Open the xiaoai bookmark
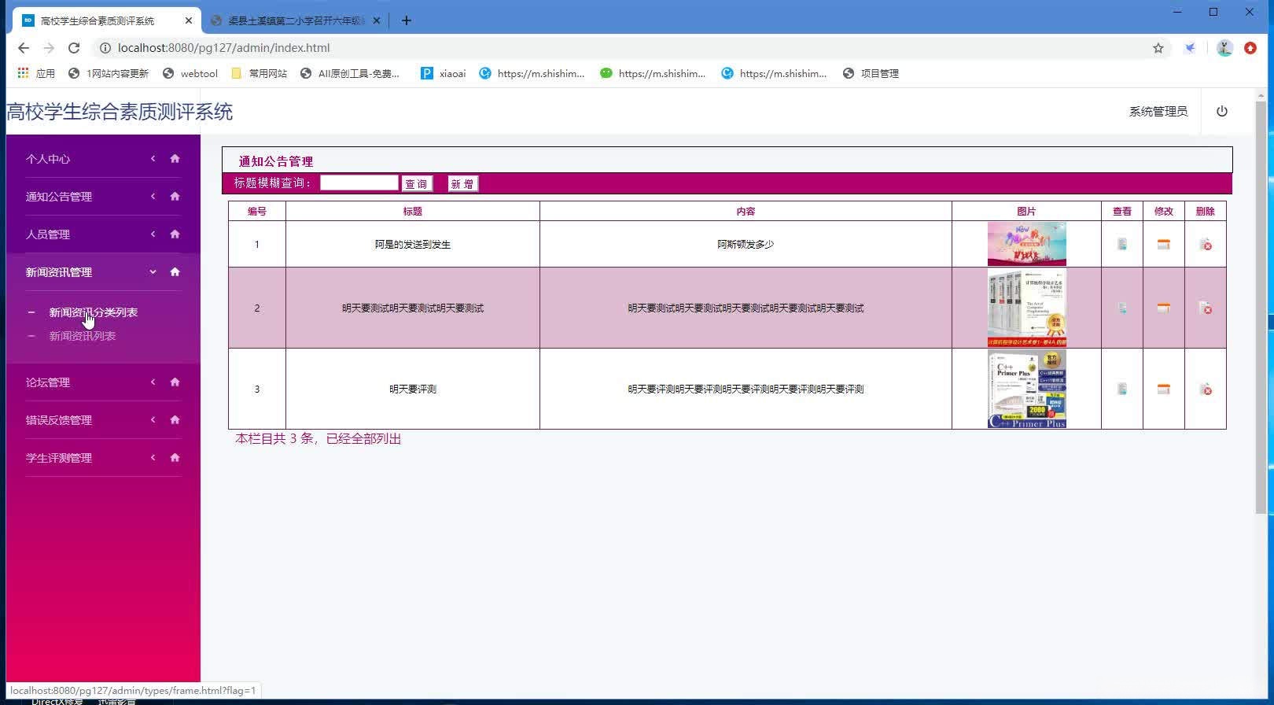This screenshot has width=1274, height=705. [x=444, y=73]
